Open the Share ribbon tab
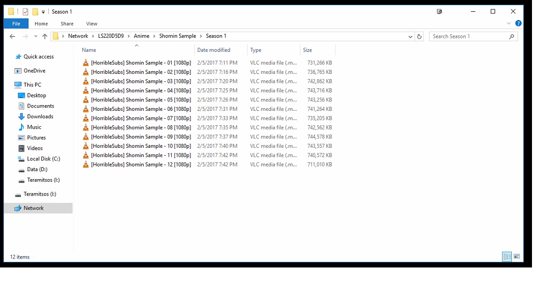Screen dimensions: 539x303 pyautogui.click(x=67, y=24)
